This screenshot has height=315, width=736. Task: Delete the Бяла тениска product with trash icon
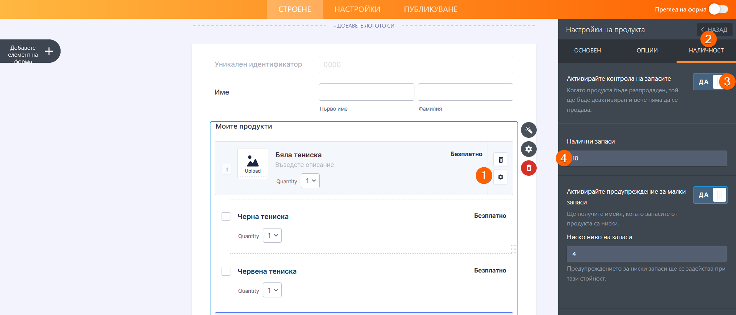click(501, 160)
